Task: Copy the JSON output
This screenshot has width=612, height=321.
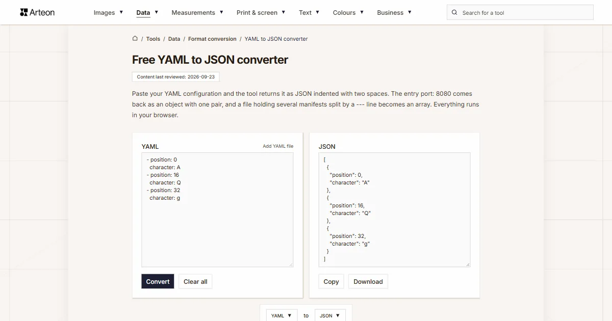Action: (x=331, y=282)
